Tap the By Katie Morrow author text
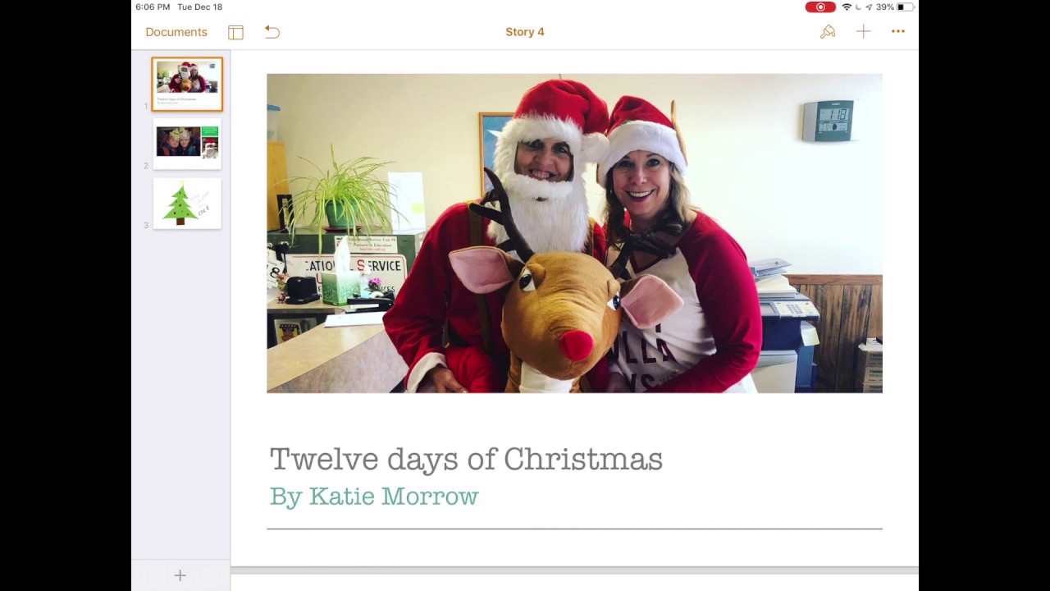This screenshot has width=1050, height=591. pyautogui.click(x=374, y=496)
